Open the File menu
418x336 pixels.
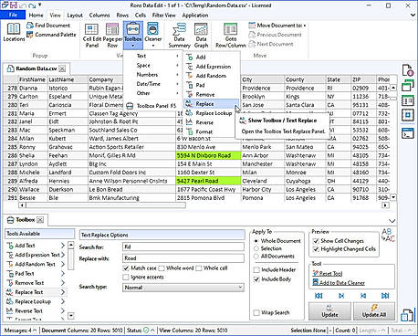[x=13, y=15]
